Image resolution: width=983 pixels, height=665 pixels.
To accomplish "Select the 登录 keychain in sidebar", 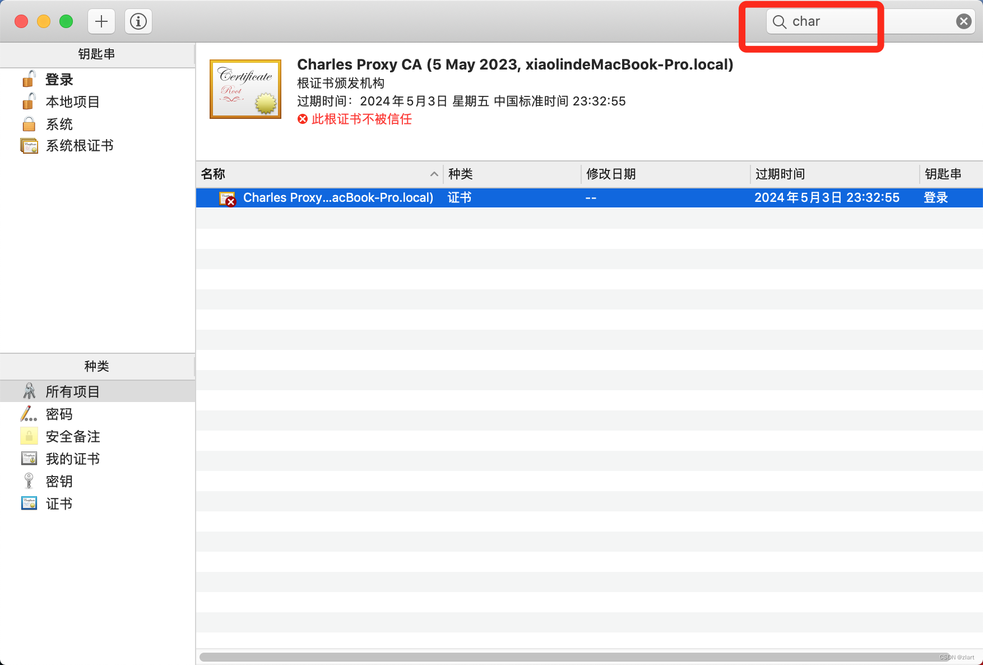I will click(98, 80).
